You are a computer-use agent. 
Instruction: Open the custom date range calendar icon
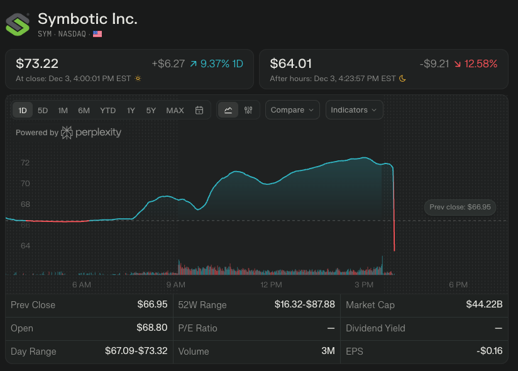199,110
